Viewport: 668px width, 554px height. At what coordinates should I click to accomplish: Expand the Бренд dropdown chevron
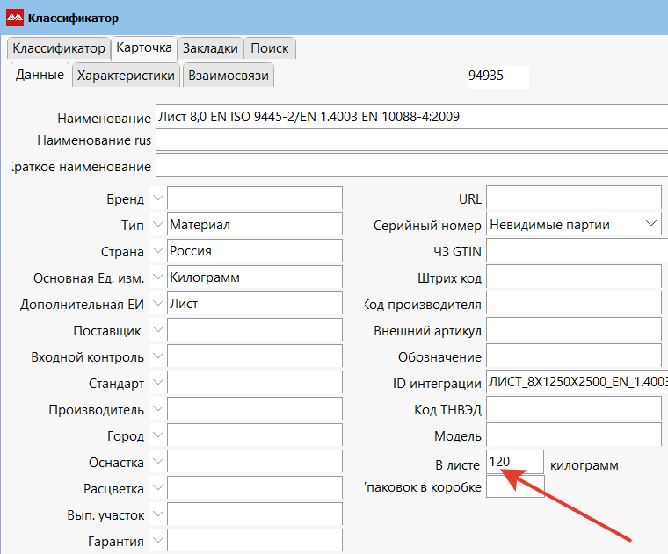click(x=158, y=198)
